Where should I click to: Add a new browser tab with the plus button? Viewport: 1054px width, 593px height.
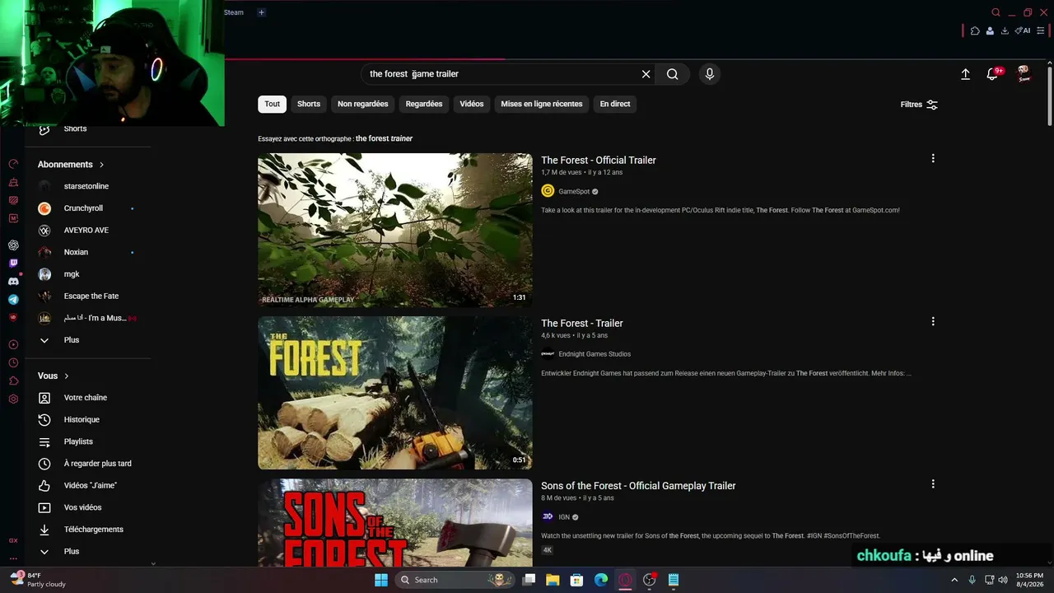[x=261, y=12]
